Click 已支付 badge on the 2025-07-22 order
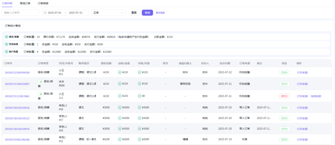335x145 pixels. [284, 73]
